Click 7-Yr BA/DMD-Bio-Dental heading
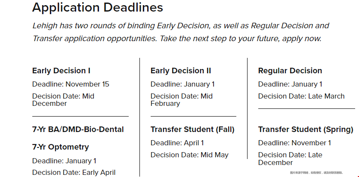This screenshot has height=177, width=359. [x=78, y=129]
